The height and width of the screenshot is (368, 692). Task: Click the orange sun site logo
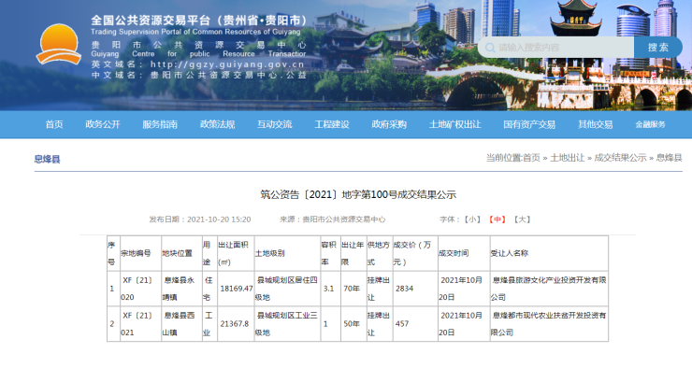click(x=59, y=44)
